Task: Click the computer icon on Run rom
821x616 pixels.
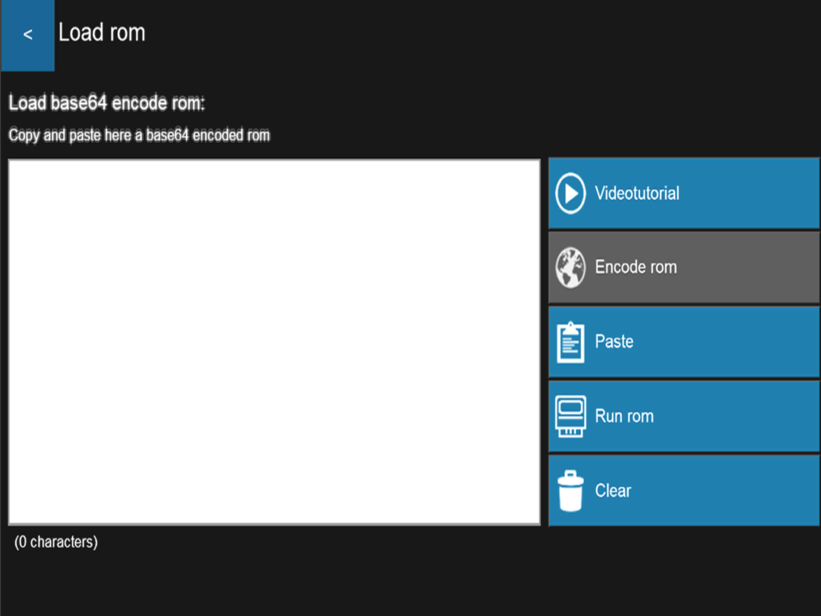Action: click(570, 417)
